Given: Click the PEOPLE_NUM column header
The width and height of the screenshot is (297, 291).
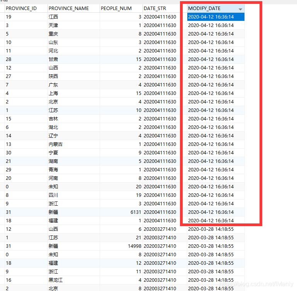Looking at the screenshot, I should (x=121, y=8).
